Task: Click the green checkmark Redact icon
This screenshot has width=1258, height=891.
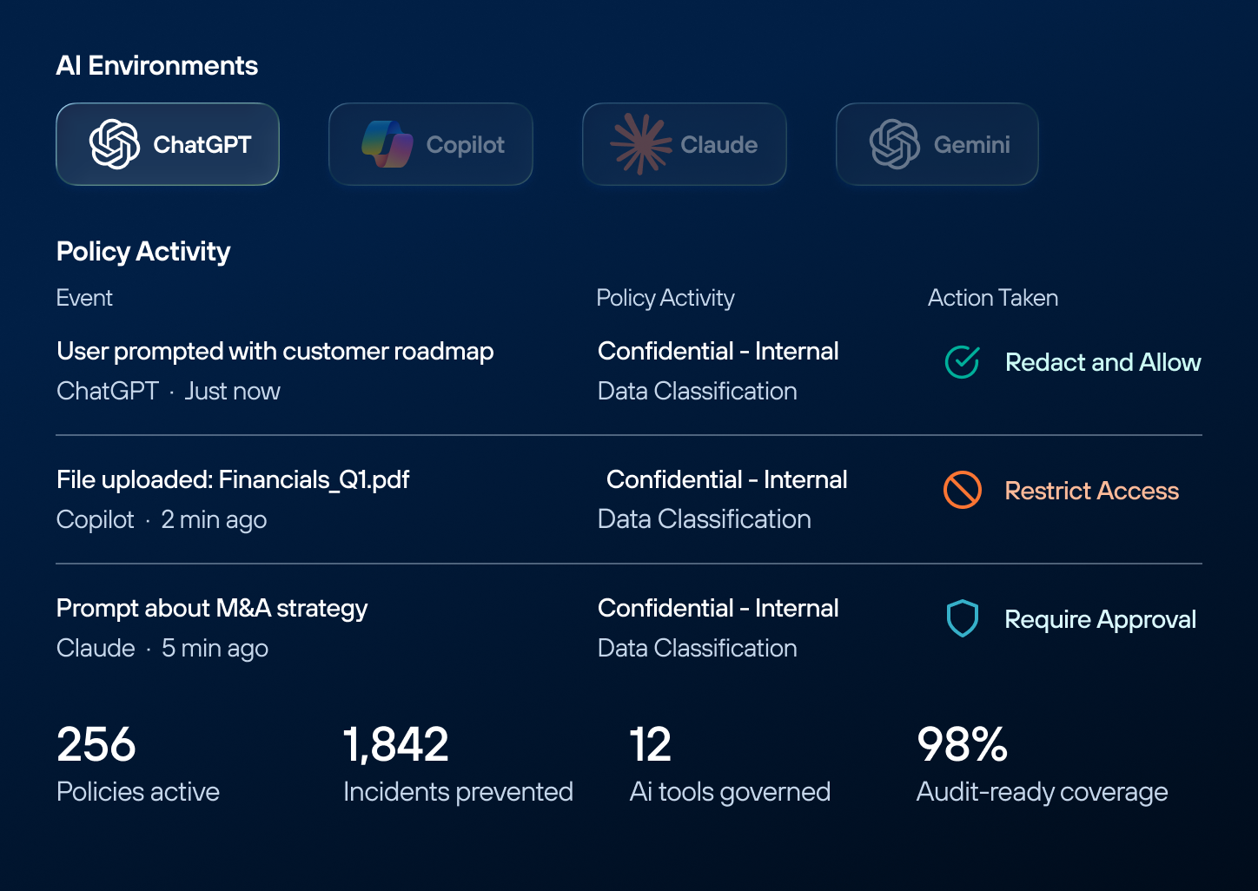Action: click(x=963, y=362)
